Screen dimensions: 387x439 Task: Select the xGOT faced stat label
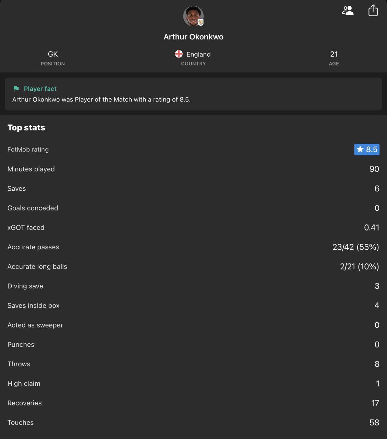(x=26, y=228)
